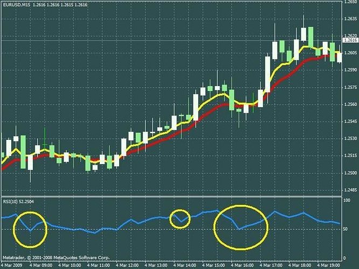Click price level 1.2530 on the axis
The height and width of the screenshot is (269, 359).
[350, 138]
